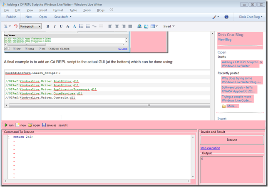Open post Why does trying some Windows Live Writer
The height and width of the screenshot is (187, 268).
241,80
